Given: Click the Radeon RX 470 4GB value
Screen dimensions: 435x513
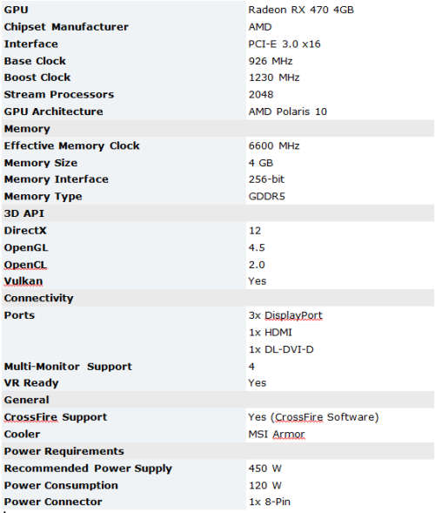Looking at the screenshot, I should pyautogui.click(x=301, y=10).
